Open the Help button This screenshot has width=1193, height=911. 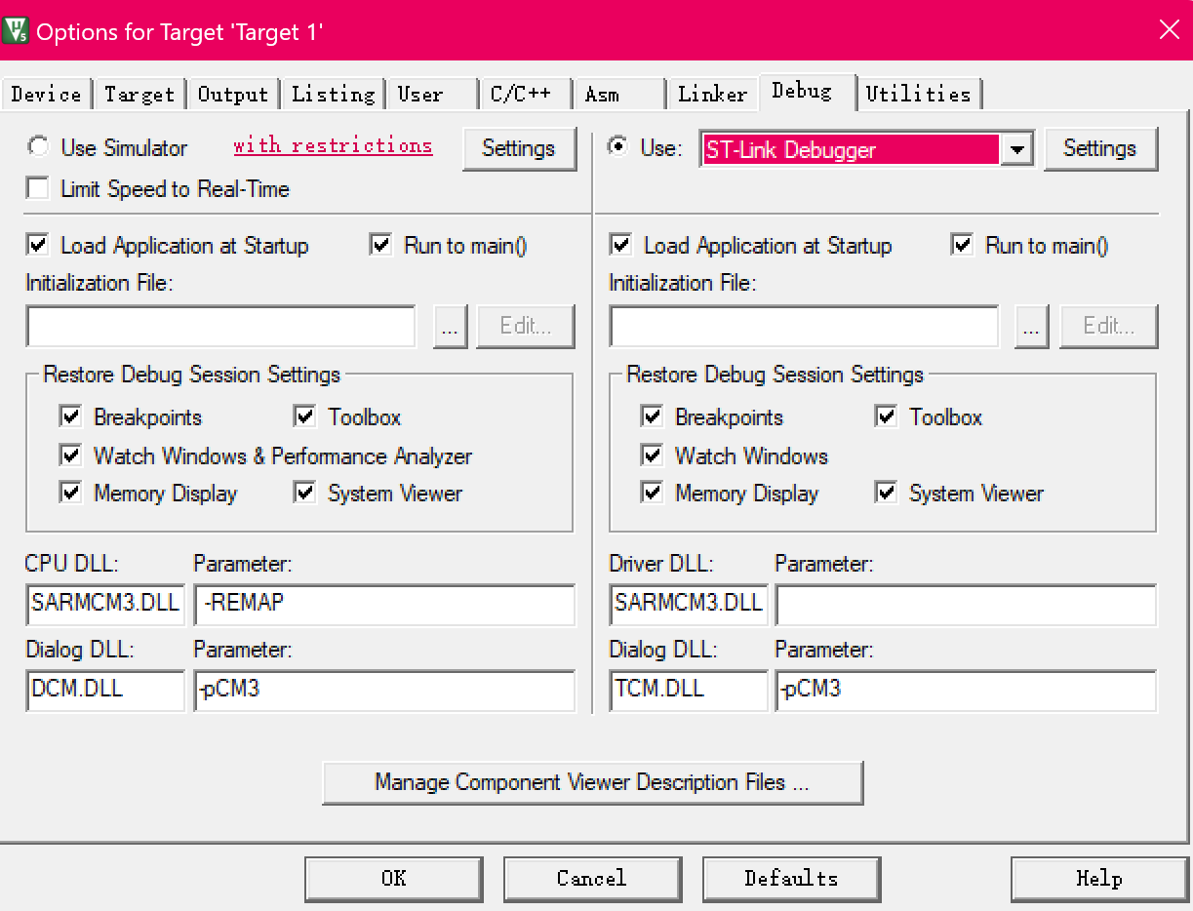click(x=1099, y=879)
